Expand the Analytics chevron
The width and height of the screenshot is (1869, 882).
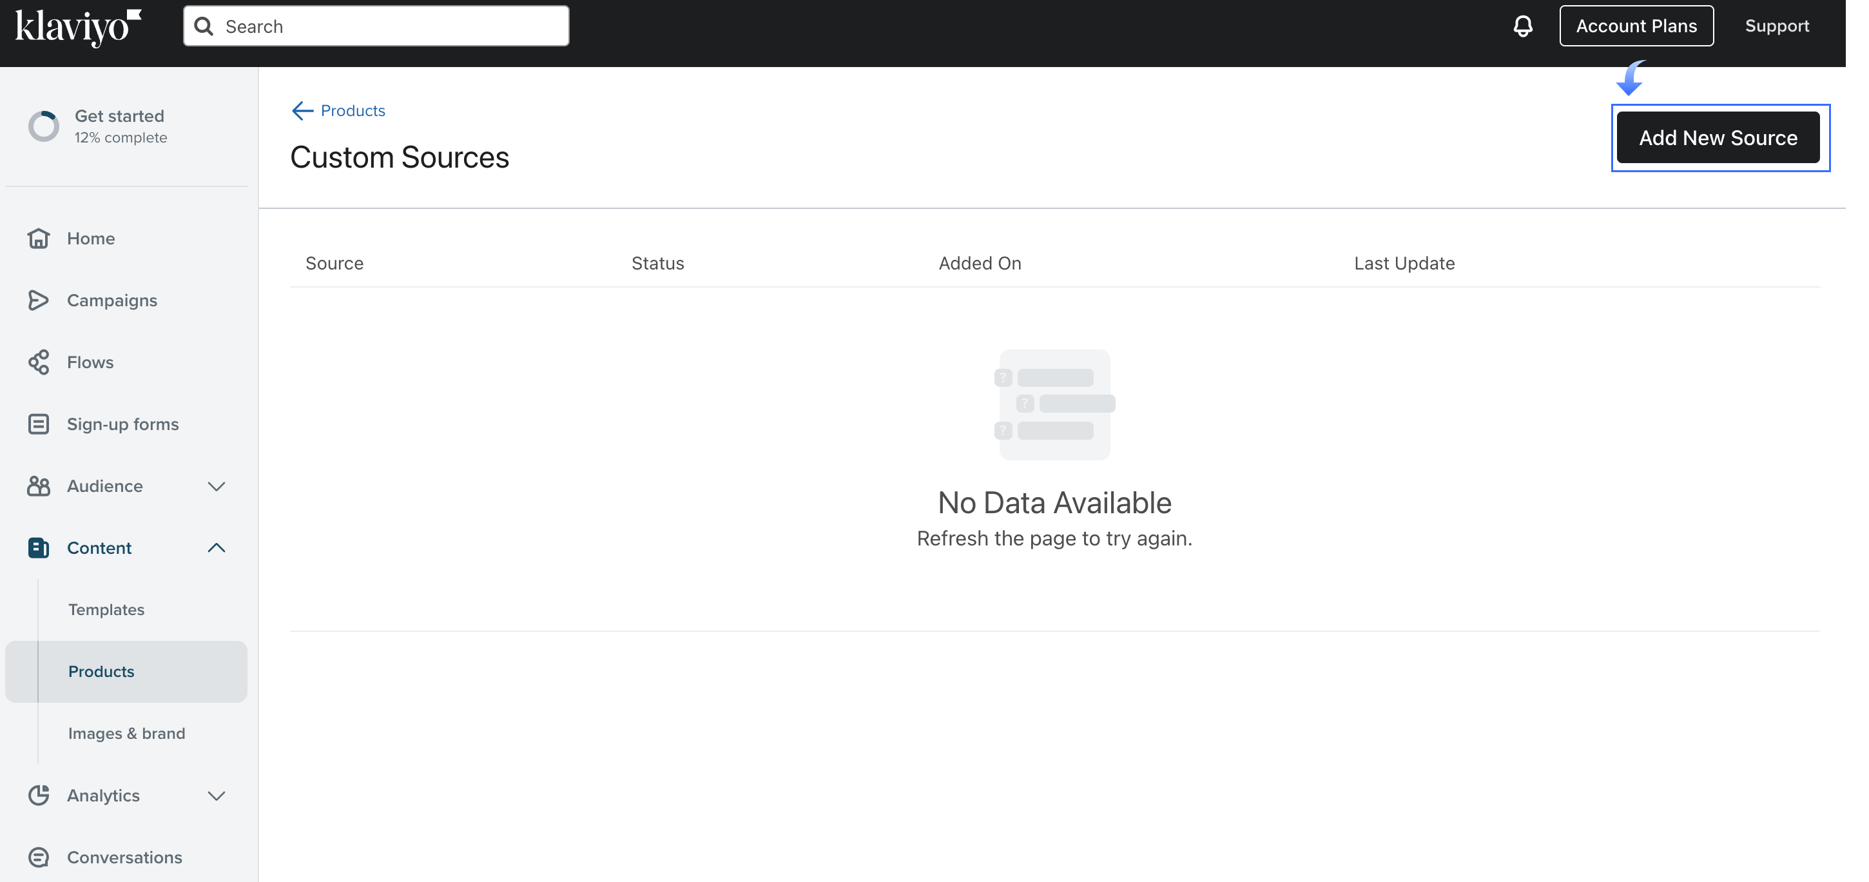[x=216, y=795]
